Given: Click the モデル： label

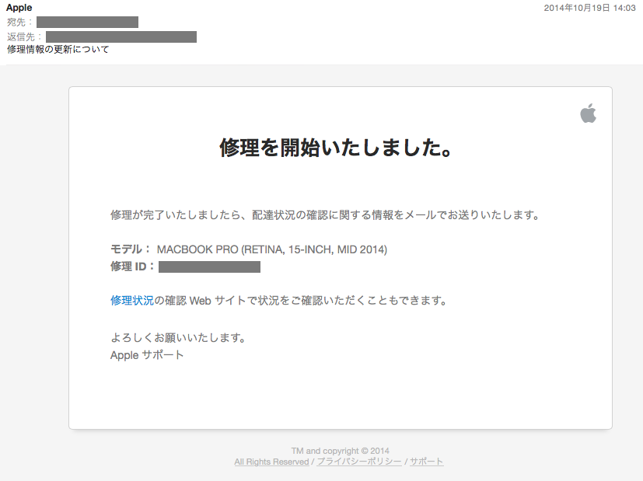Looking at the screenshot, I should click(x=131, y=249).
